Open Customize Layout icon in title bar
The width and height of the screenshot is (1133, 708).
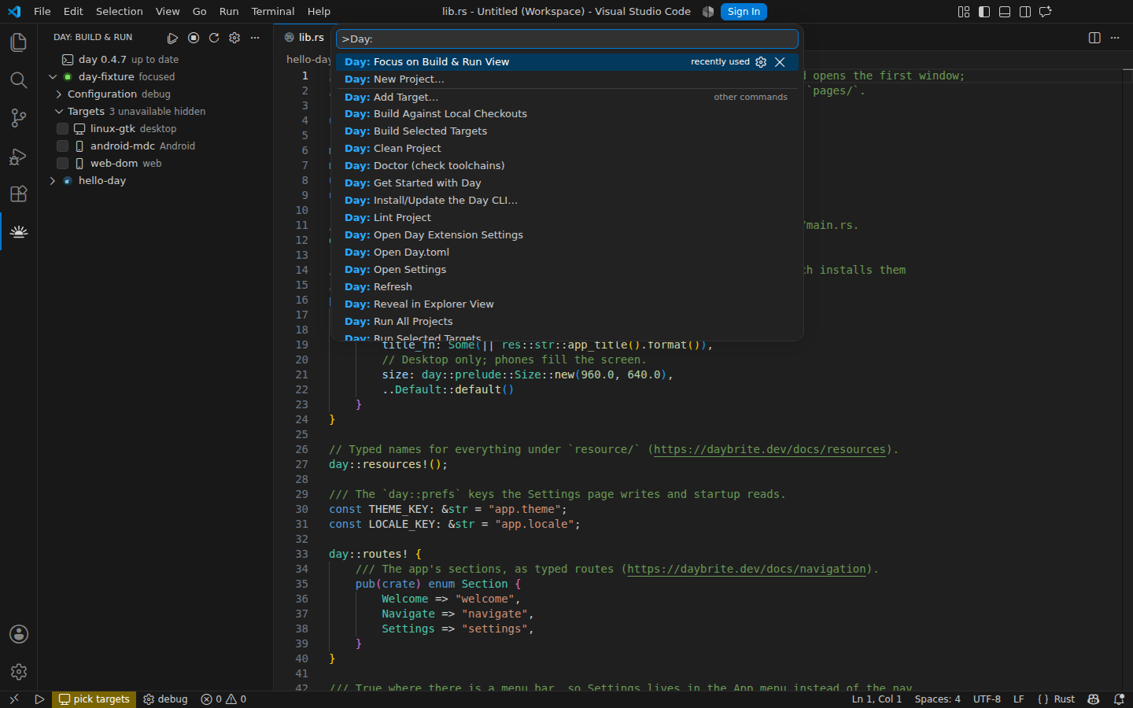pyautogui.click(x=964, y=12)
